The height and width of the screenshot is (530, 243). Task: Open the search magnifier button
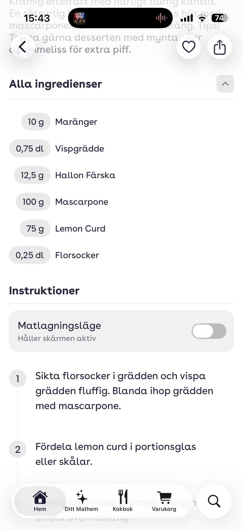(214, 501)
